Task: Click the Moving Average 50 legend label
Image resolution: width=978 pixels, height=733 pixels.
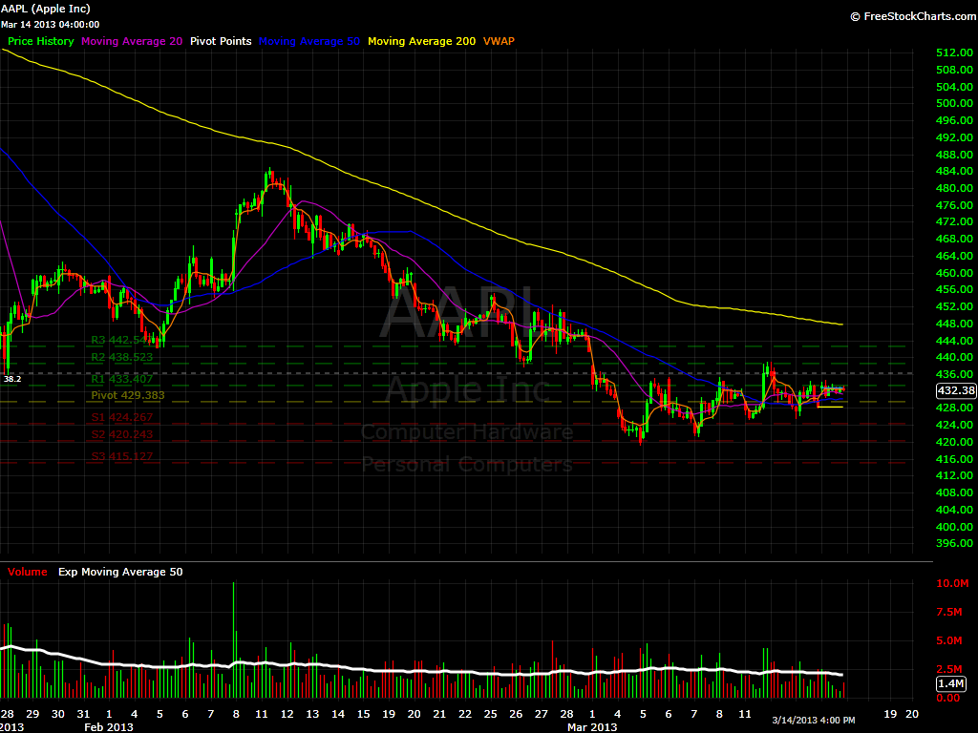Action: coord(309,41)
